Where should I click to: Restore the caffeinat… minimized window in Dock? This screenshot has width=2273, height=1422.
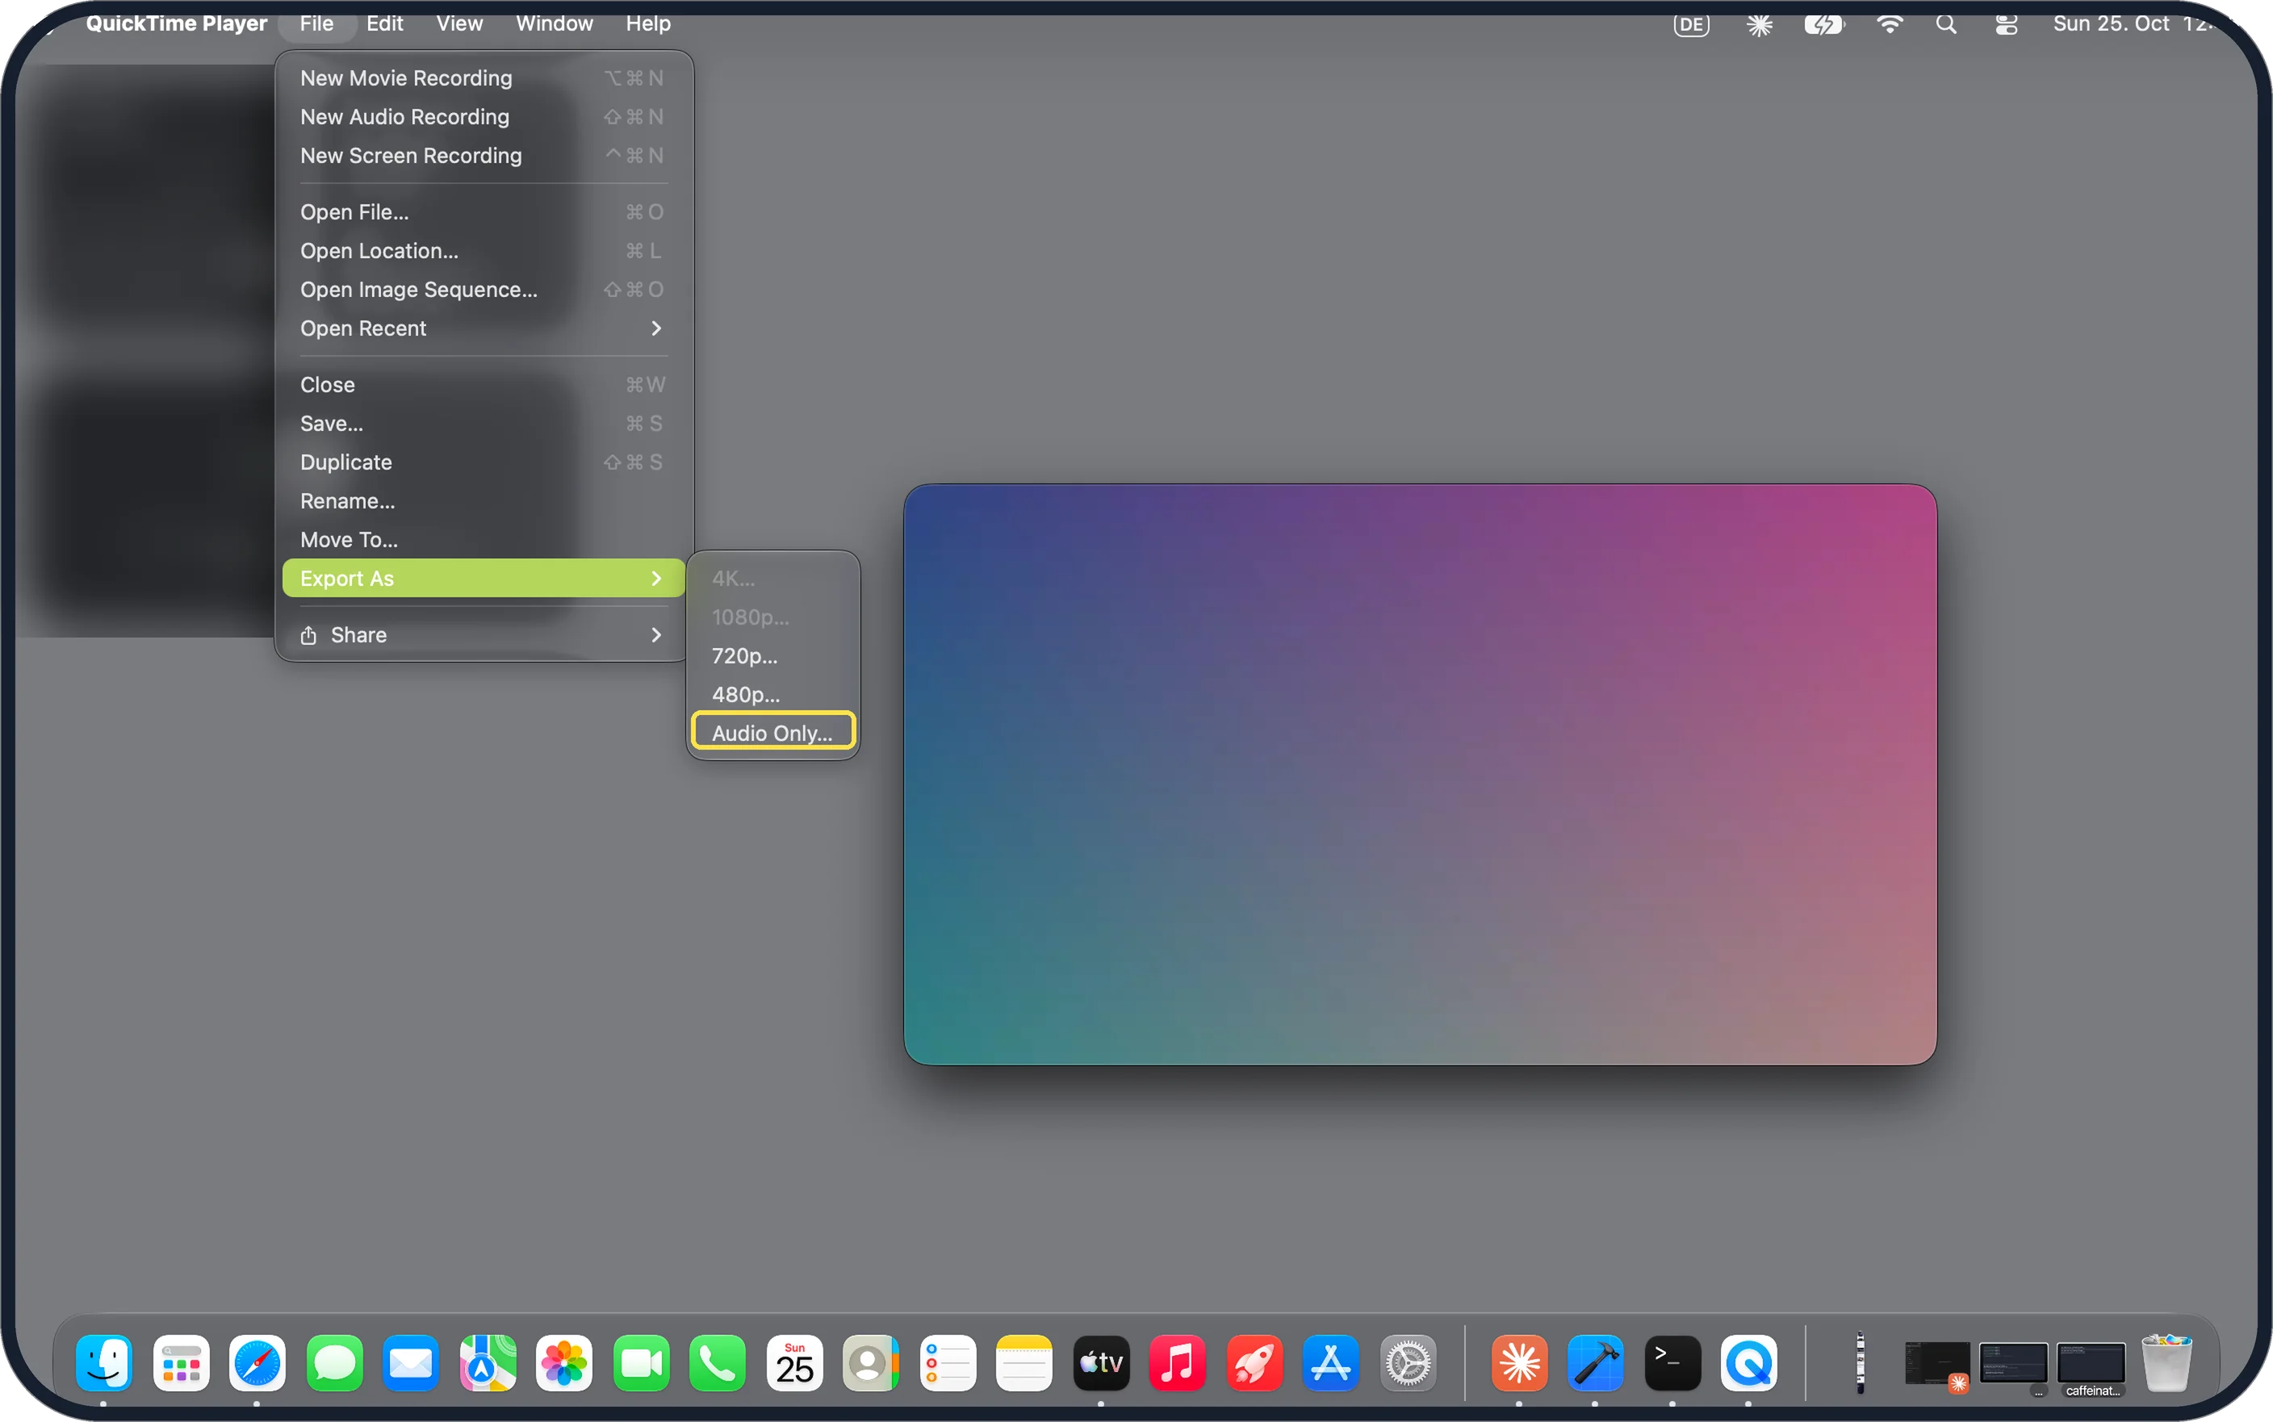coord(2090,1366)
